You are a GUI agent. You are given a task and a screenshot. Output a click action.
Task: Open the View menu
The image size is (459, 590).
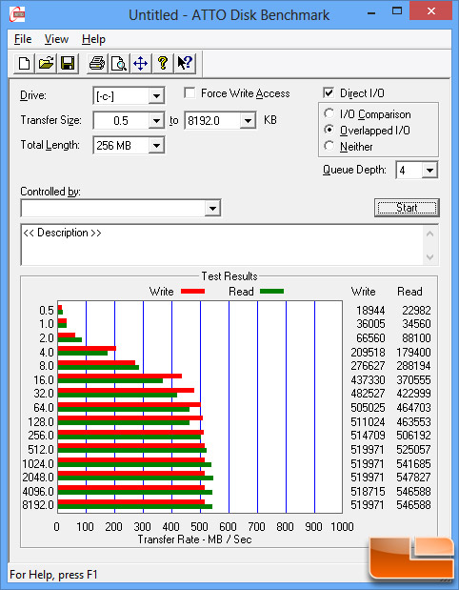[56, 39]
